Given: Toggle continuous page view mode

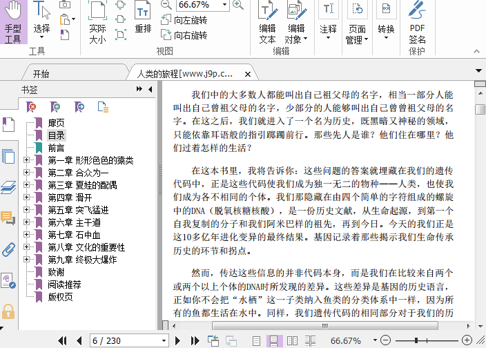Looking at the screenshot, I should [x=274, y=341].
